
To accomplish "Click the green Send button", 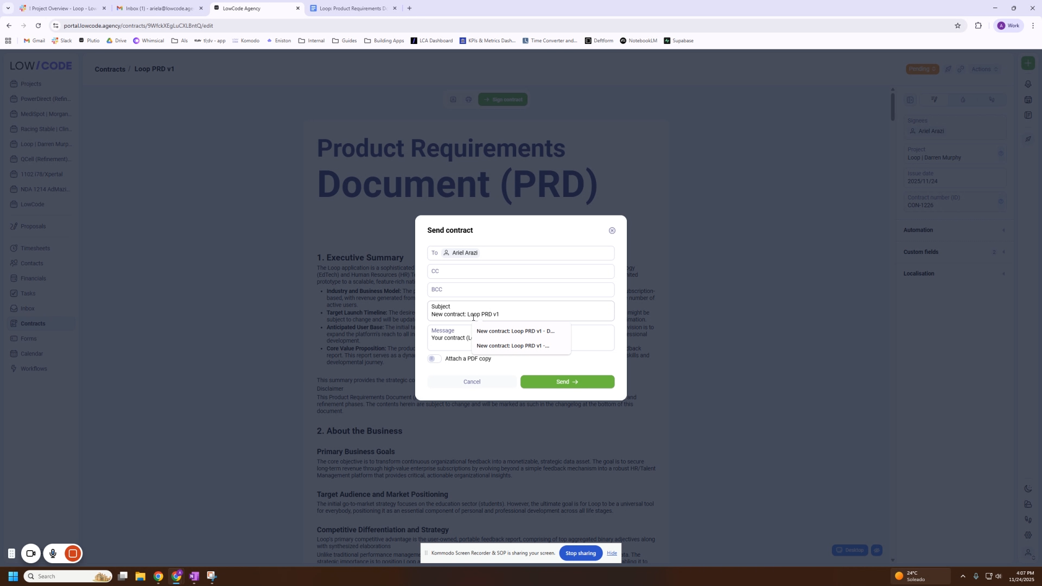I will pyautogui.click(x=567, y=382).
